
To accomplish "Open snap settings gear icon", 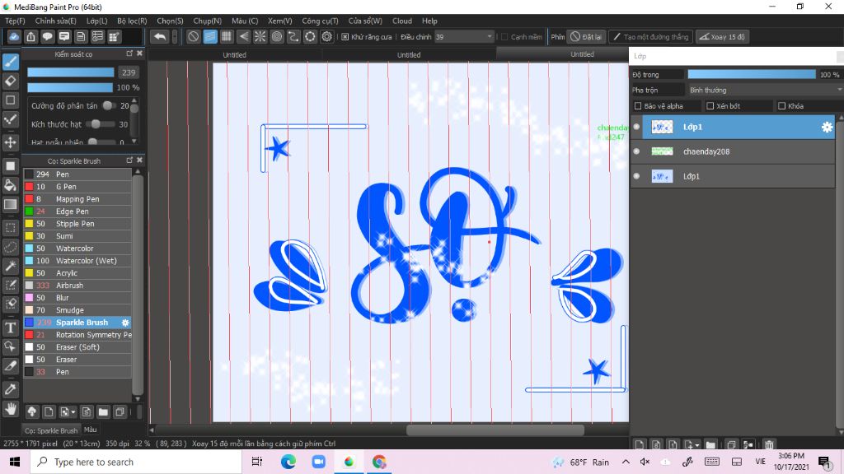I will pyautogui.click(x=326, y=36).
